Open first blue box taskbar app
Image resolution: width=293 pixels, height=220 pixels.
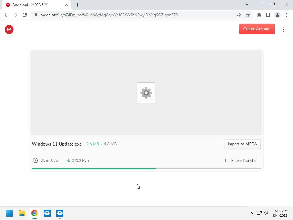(x=47, y=213)
